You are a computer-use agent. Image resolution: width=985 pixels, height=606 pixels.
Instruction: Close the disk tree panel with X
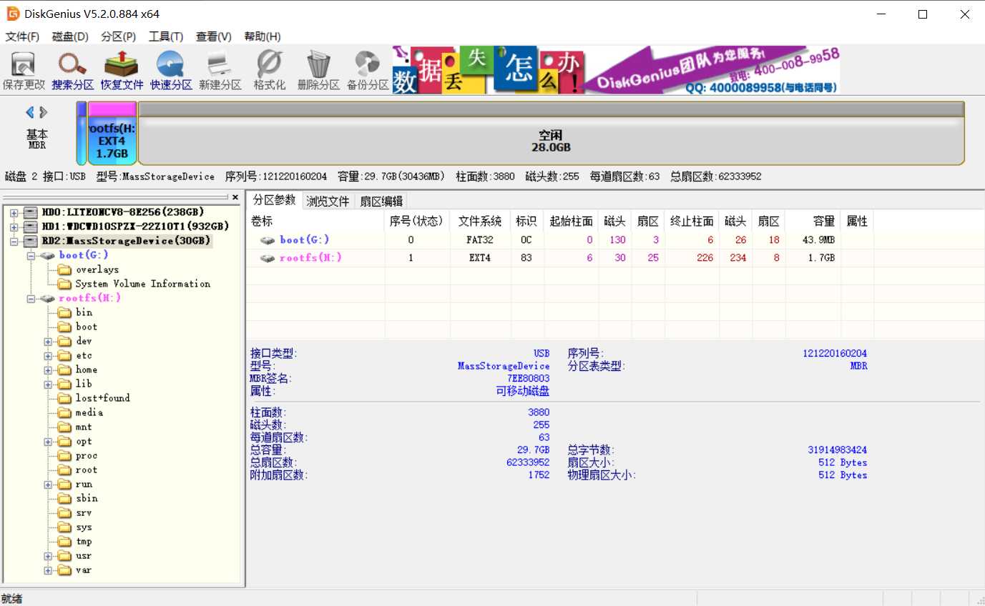(235, 197)
